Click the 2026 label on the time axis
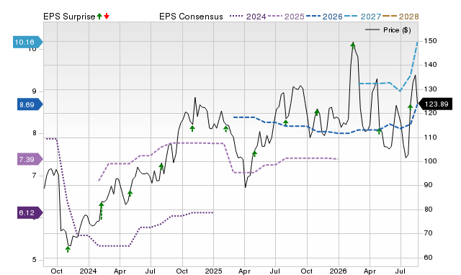 339,271
